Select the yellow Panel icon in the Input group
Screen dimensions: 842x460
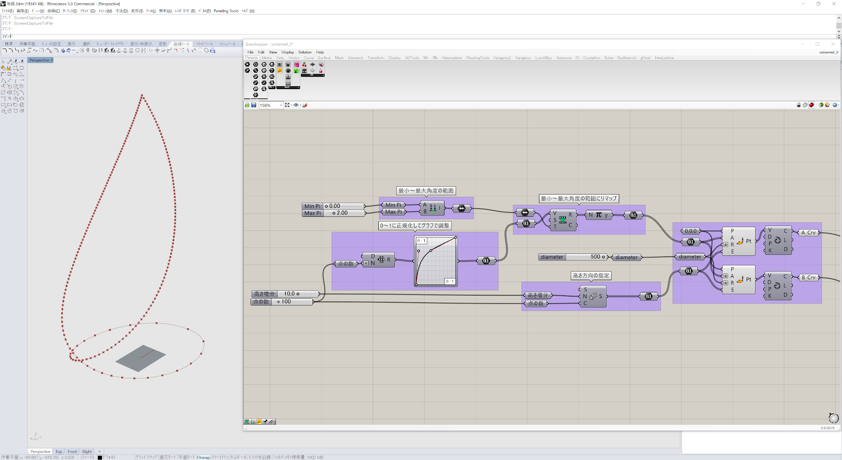point(280,71)
